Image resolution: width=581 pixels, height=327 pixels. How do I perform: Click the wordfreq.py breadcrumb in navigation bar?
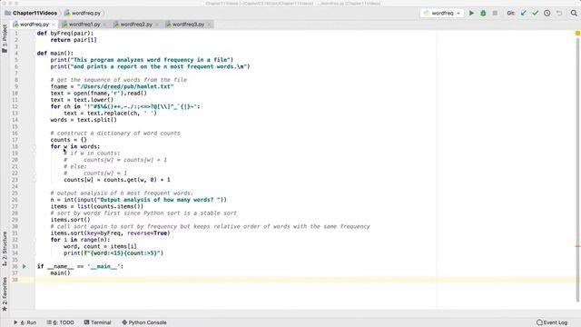point(83,13)
